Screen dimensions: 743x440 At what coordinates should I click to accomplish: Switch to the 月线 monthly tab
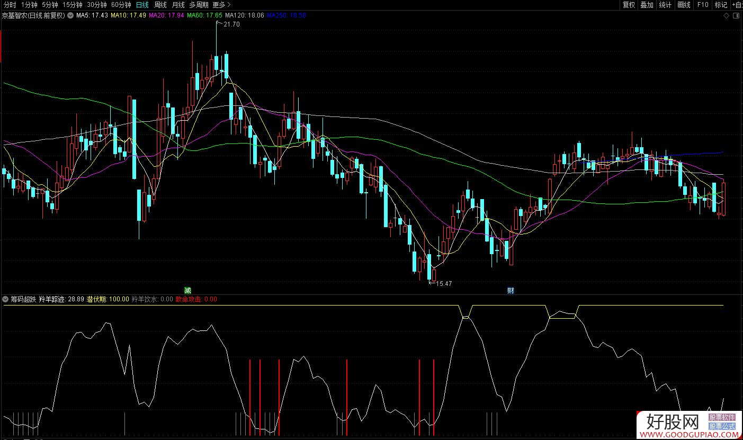point(178,5)
